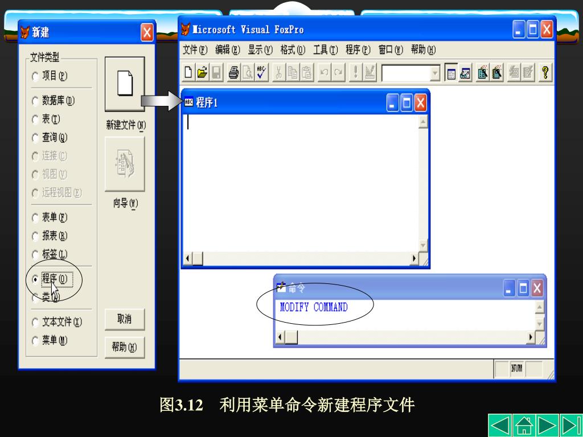Click the NUM indicator in status bar
This screenshot has height=437, width=583.
tap(516, 368)
